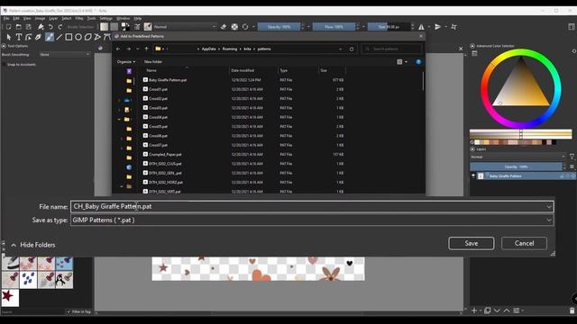Activate the Calligraphy tool
The width and height of the screenshot is (577, 324).
[38, 37]
